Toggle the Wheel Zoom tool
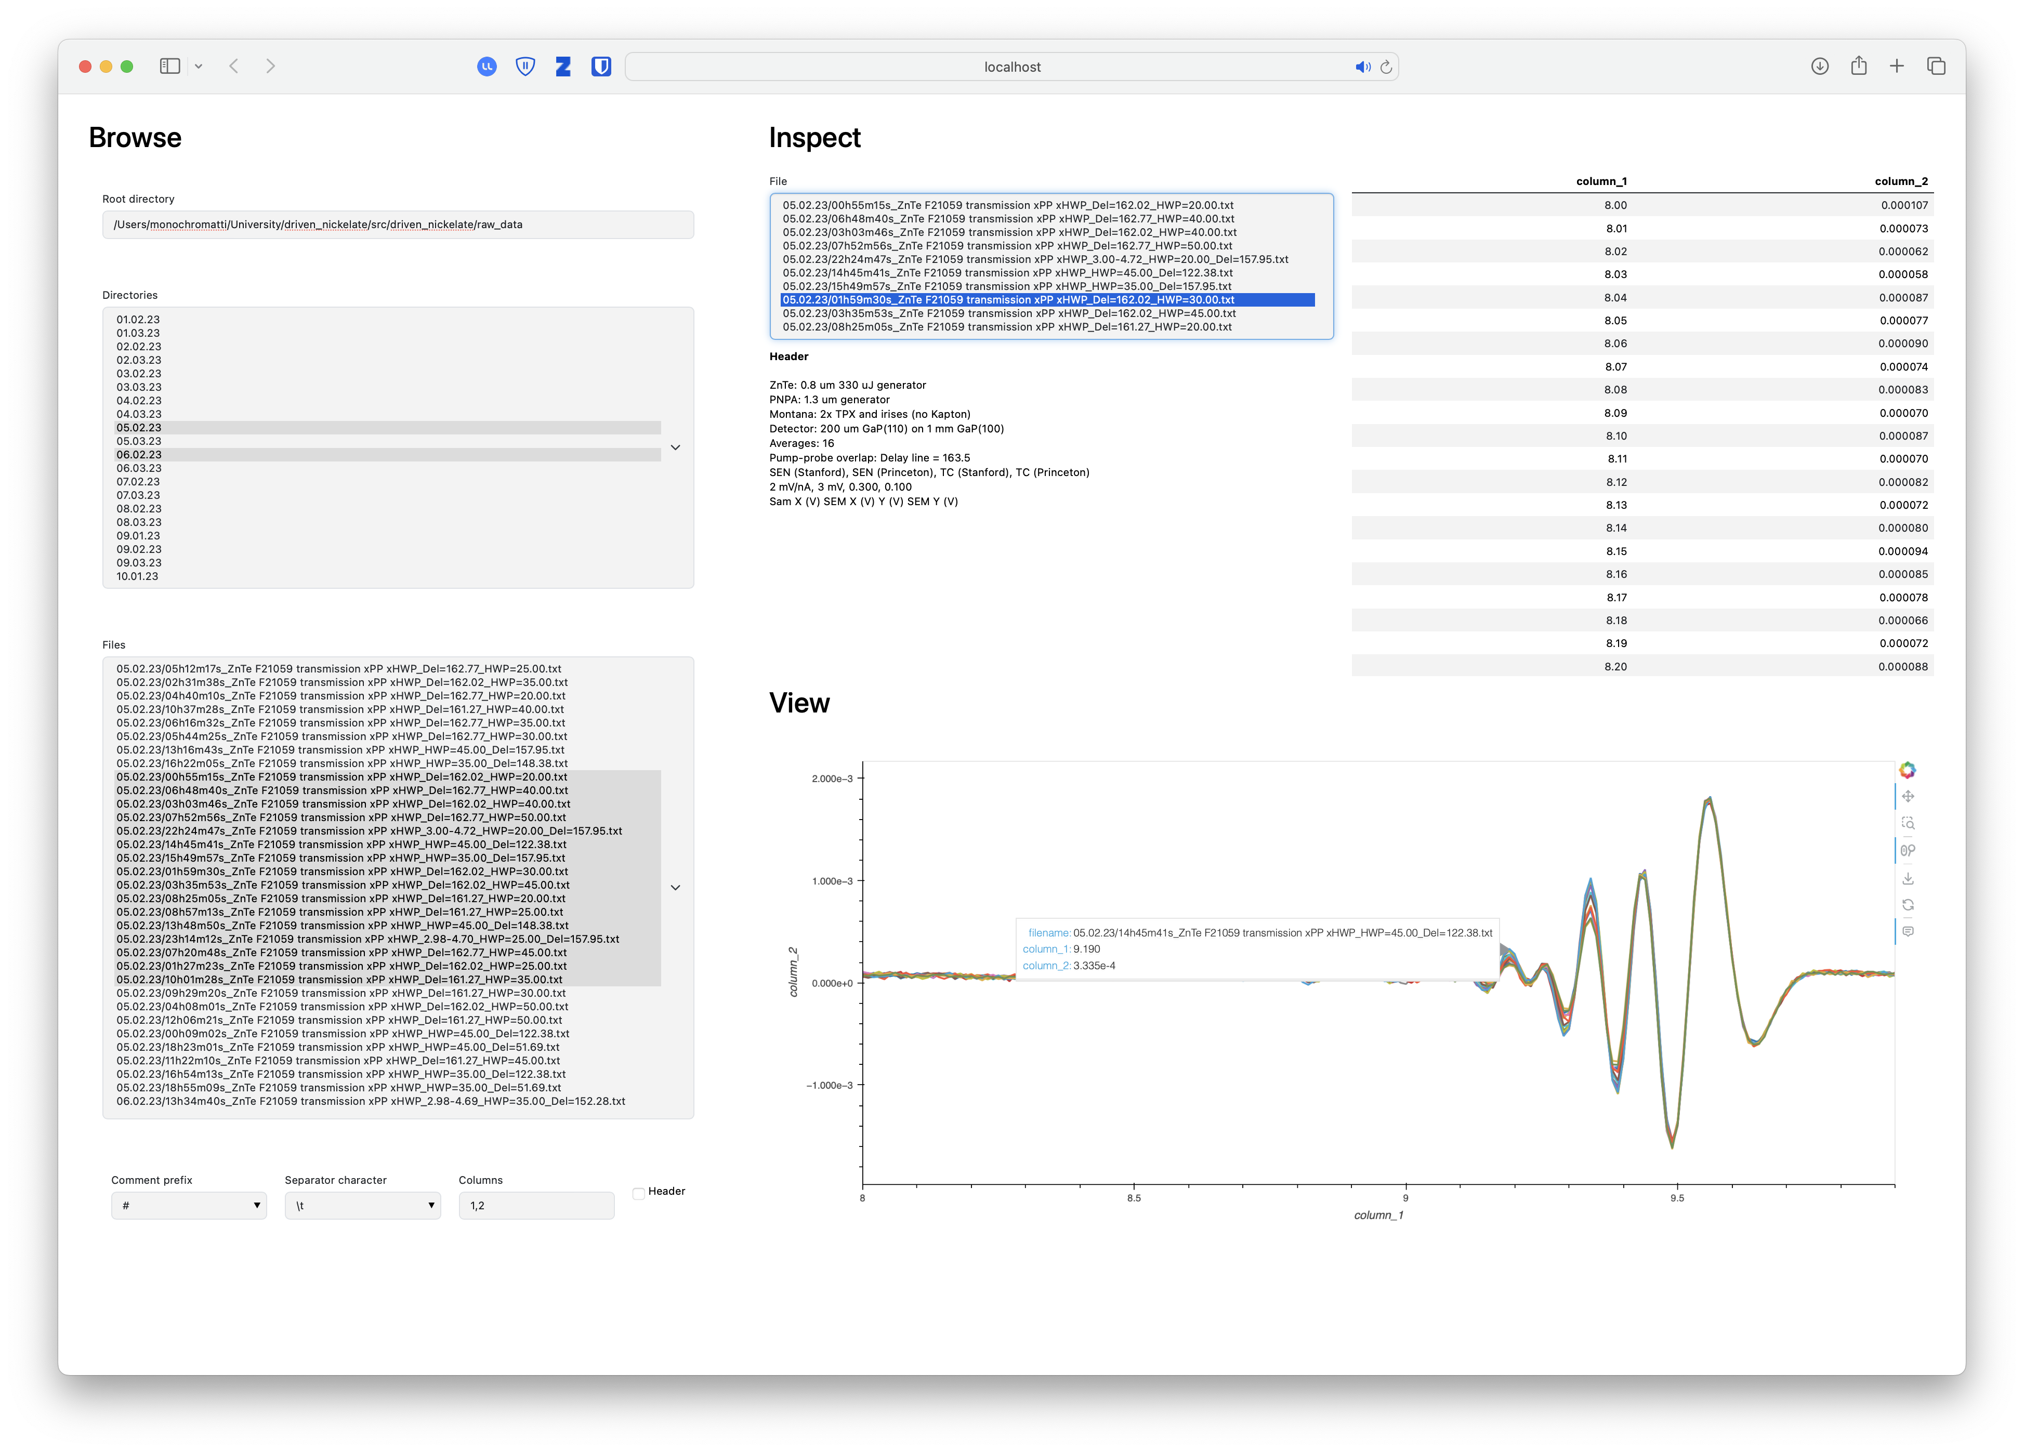The width and height of the screenshot is (2024, 1452). 1907,851
